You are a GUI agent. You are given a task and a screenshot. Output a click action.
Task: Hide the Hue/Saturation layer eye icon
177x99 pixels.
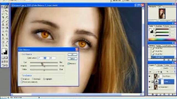tap(149, 76)
